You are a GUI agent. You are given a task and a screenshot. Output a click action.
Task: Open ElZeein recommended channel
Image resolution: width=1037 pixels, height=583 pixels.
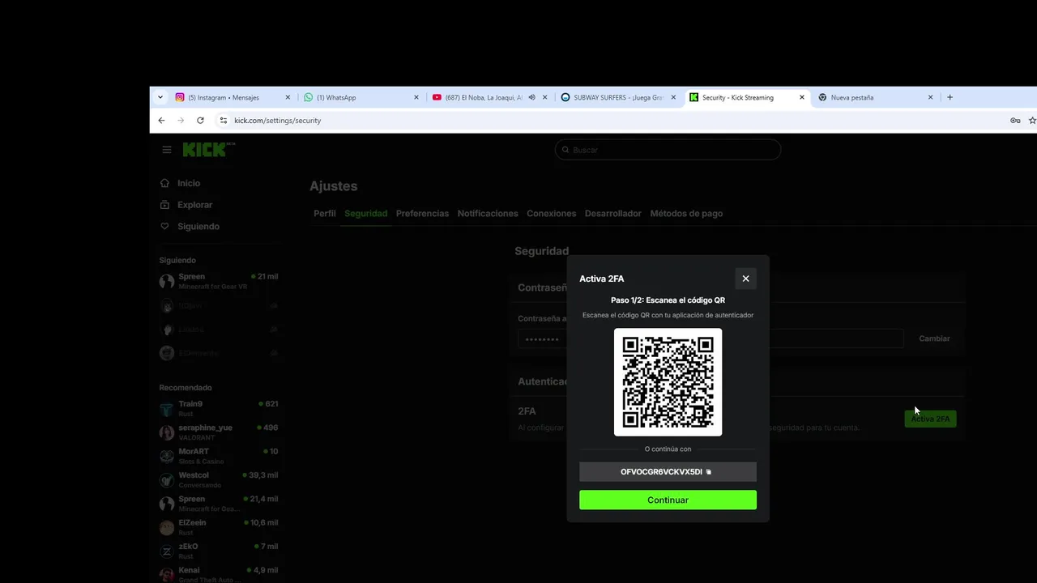pyautogui.click(x=219, y=527)
